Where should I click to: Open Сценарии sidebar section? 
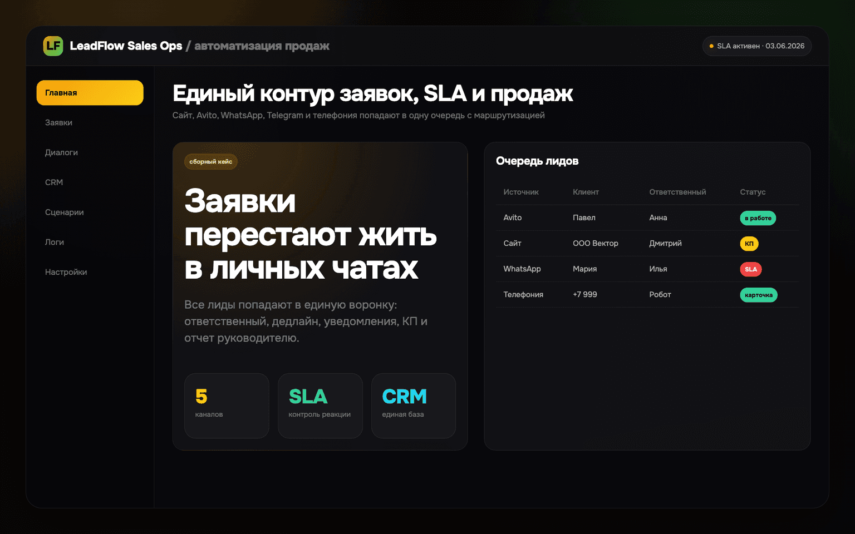tap(90, 212)
